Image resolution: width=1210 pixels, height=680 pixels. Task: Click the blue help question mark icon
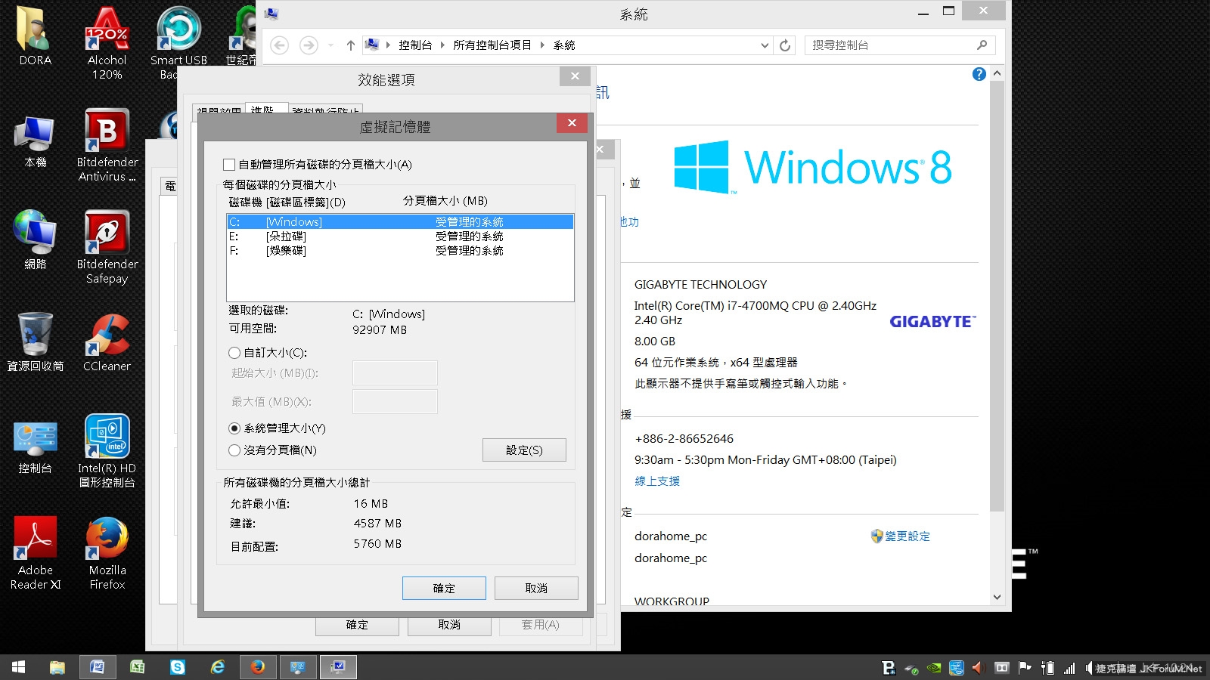[979, 74]
